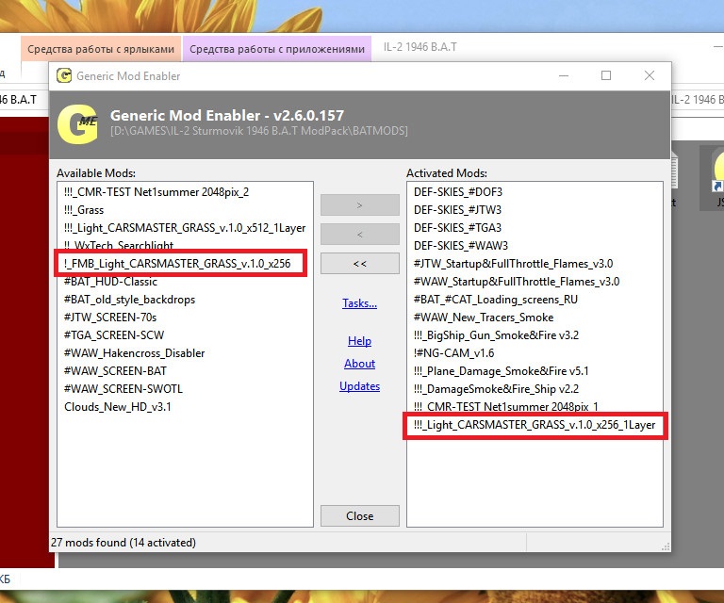Select !#NG-CAM_v1.6 activated mod

pyautogui.click(x=453, y=353)
